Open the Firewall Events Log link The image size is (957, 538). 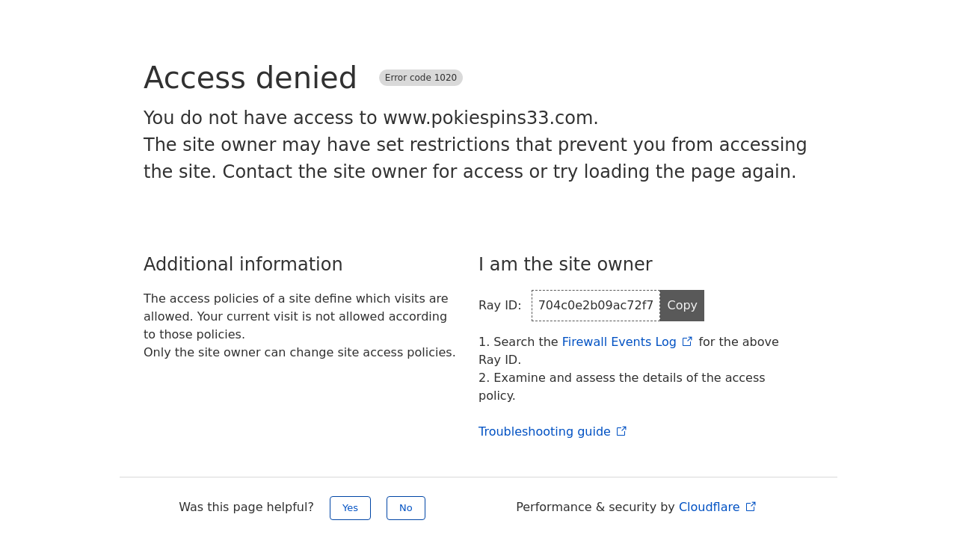[x=619, y=342]
